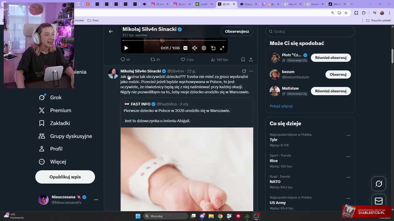Open quoted FAST INFO tweet author

(x=141, y=104)
